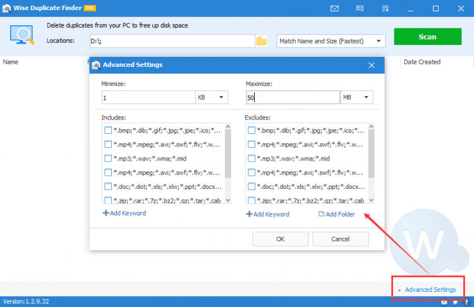This screenshot has width=474, height=307.
Task: Check the *.doc document types in Includes
Action: 108,186
